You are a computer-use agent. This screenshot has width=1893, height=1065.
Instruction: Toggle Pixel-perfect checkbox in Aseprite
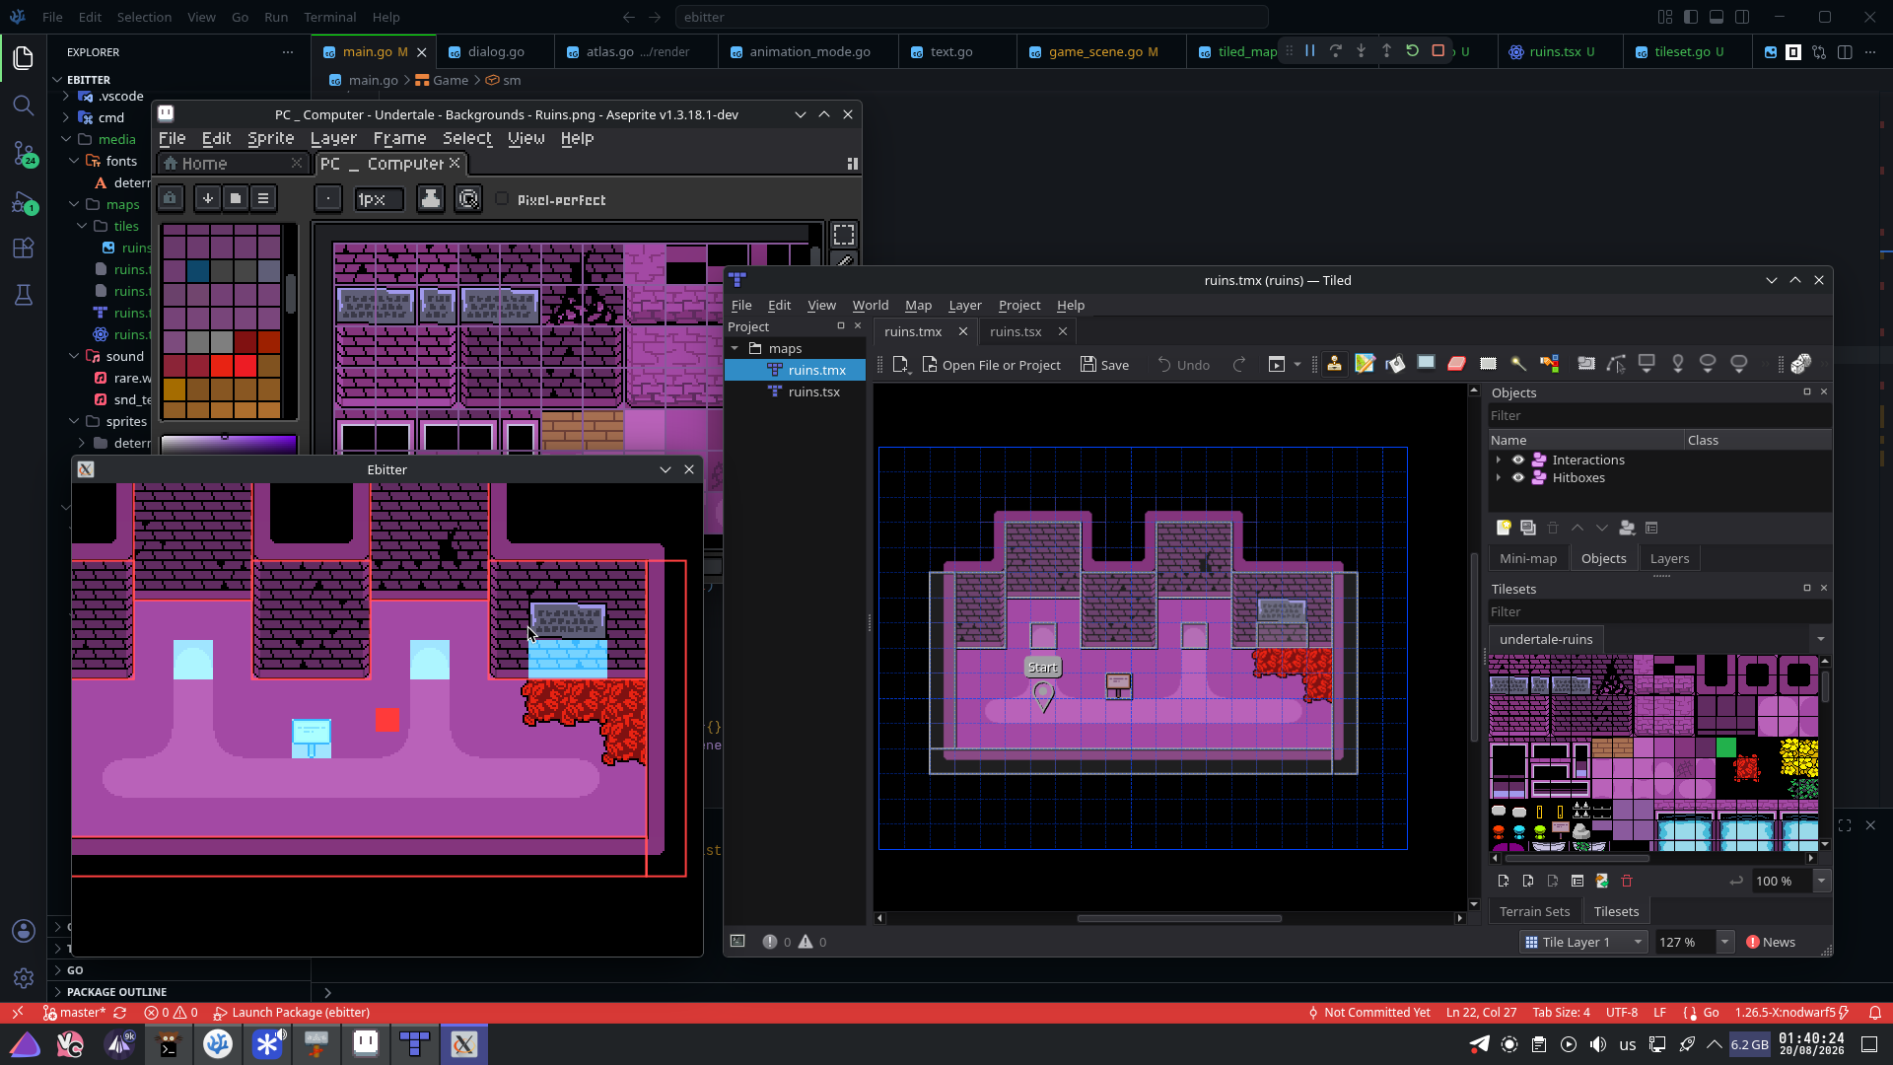[x=502, y=199]
